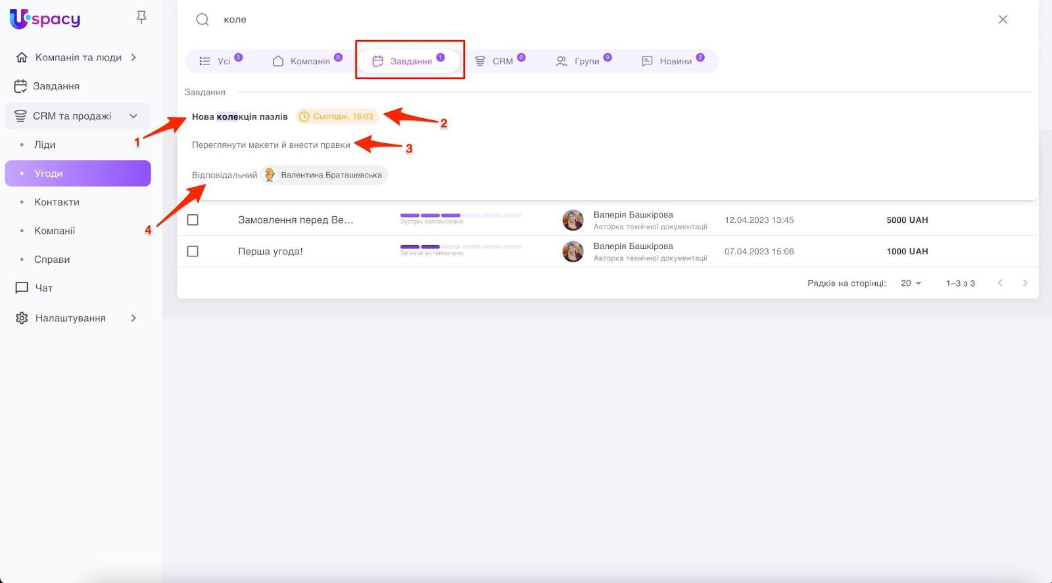Viewport: 1052px width, 583px height.
Task: Pin the sidebar with the pin icon
Action: pyautogui.click(x=141, y=18)
